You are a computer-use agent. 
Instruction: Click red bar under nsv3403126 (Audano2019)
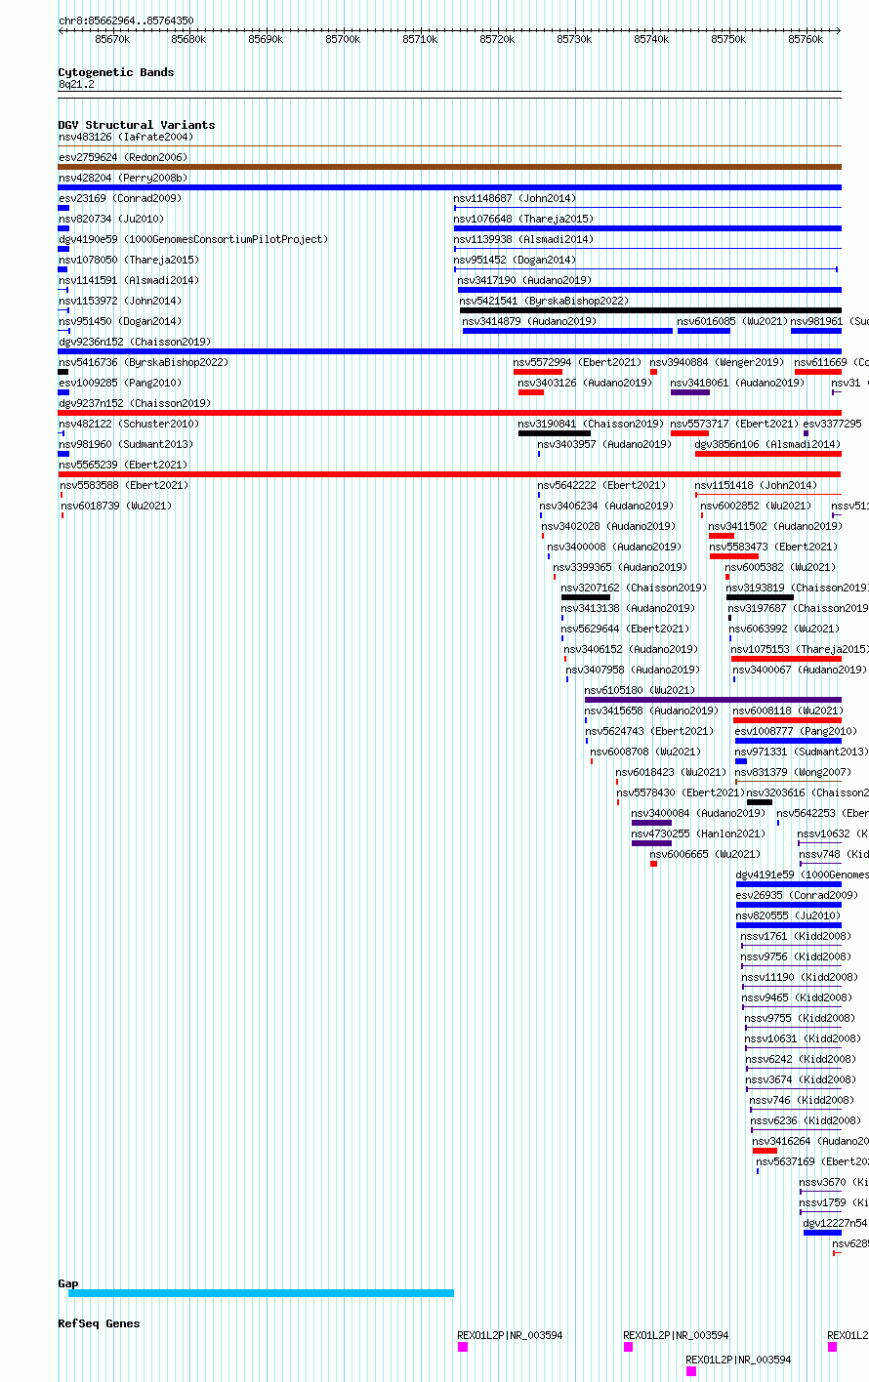point(531,392)
